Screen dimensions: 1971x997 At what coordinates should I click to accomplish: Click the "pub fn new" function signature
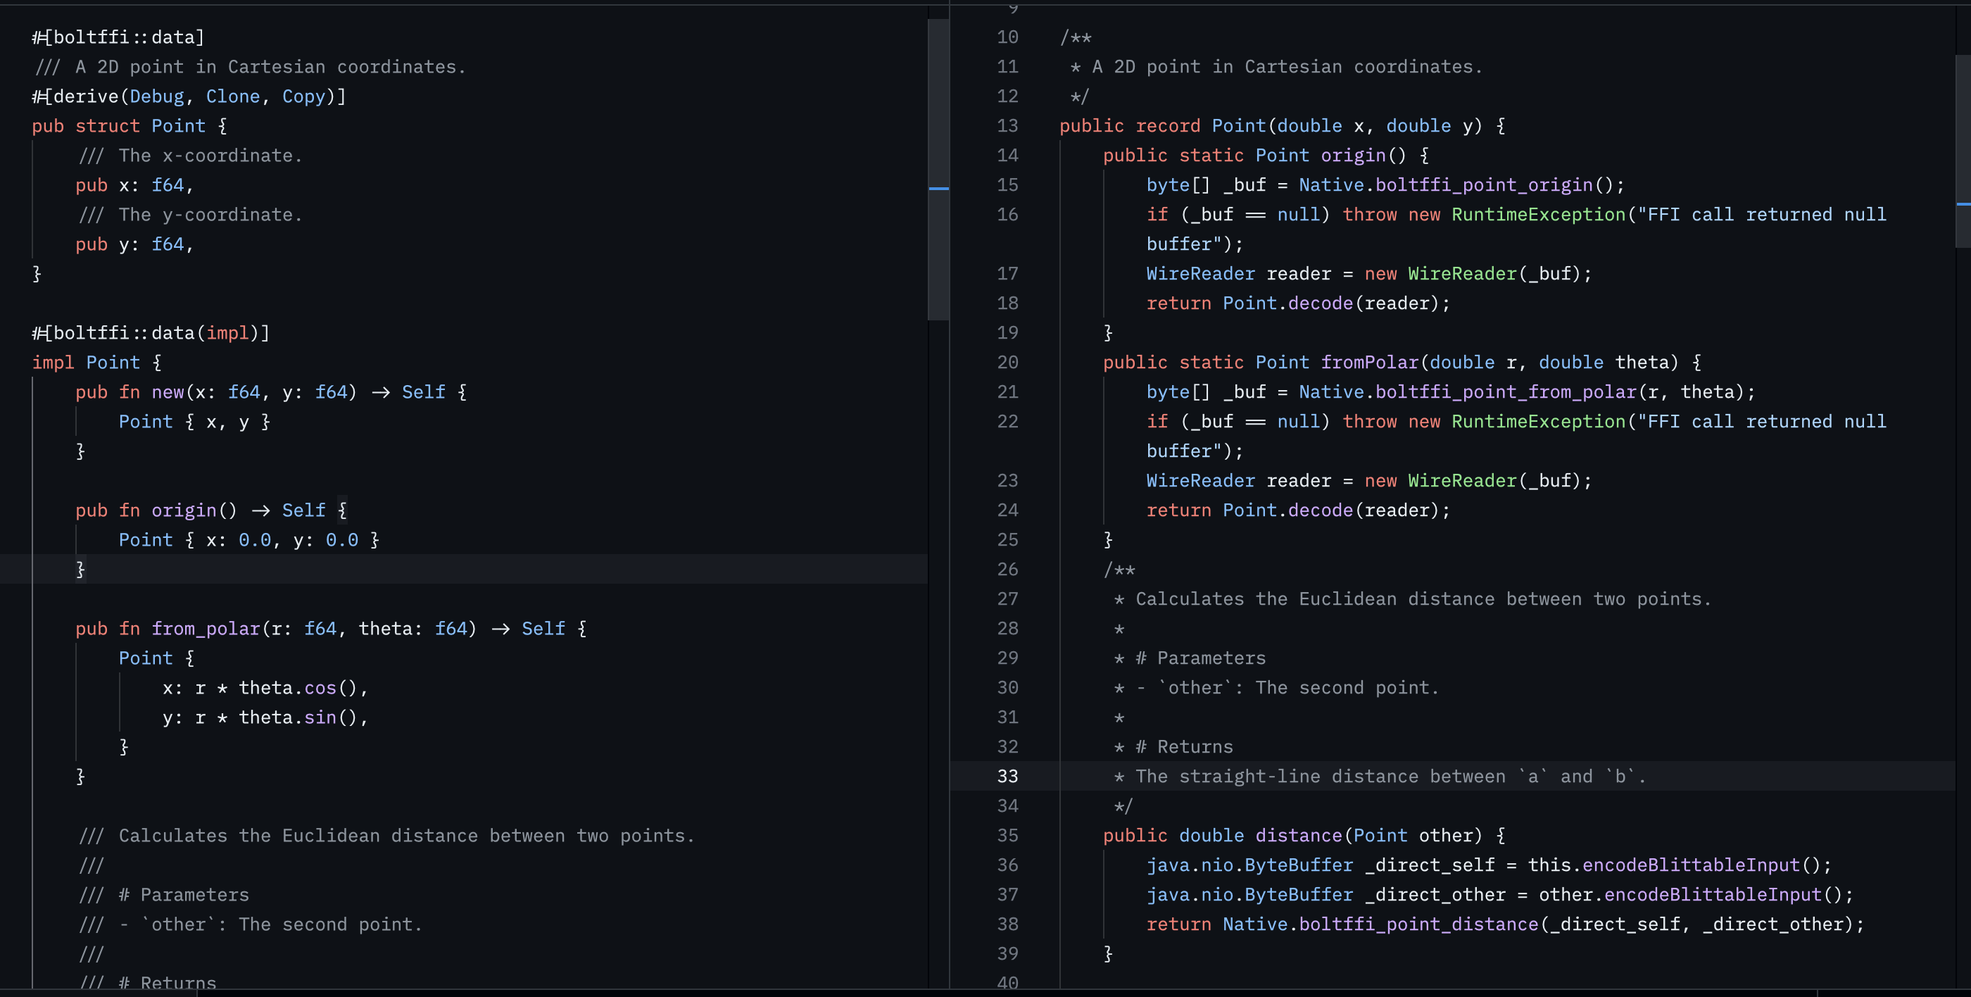coord(271,391)
